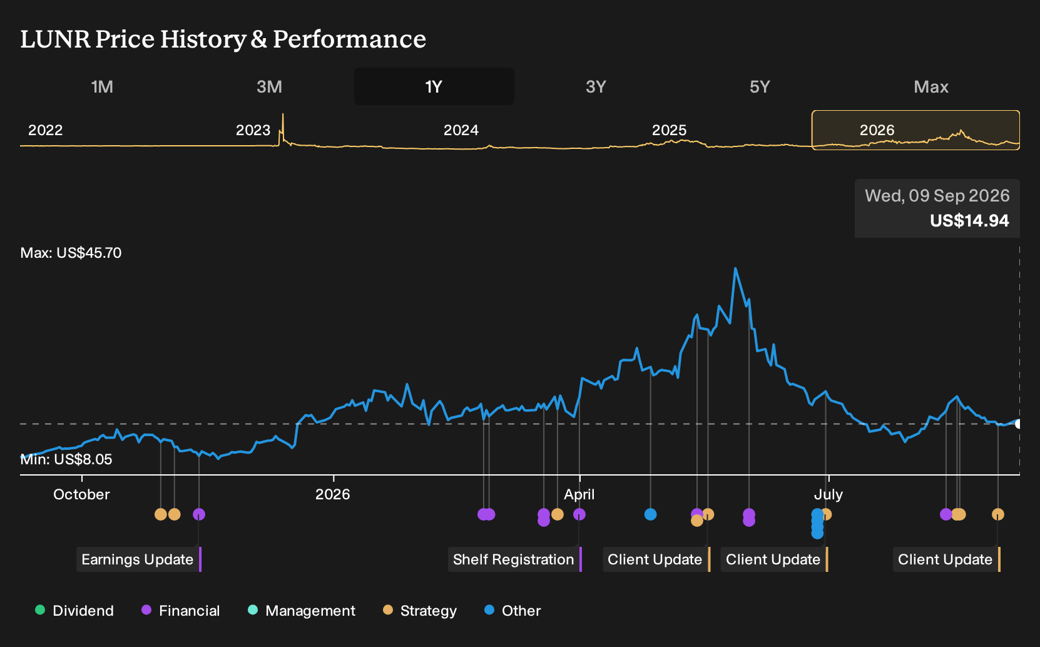Click the 2022 label in the overview timeline
The height and width of the screenshot is (647, 1040).
(x=45, y=130)
